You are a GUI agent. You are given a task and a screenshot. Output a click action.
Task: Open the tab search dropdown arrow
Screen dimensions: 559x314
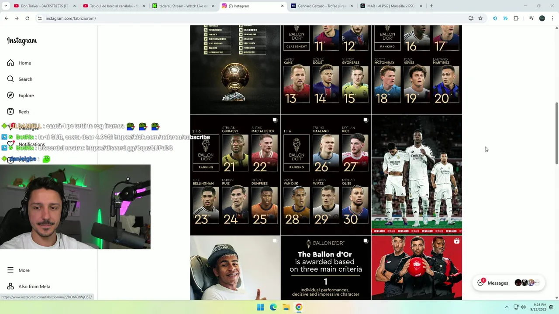[x=6, y=6]
